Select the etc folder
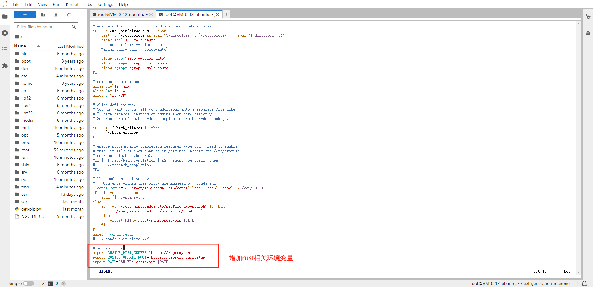Image resolution: width=593 pixels, height=287 pixels. (x=49, y=76)
